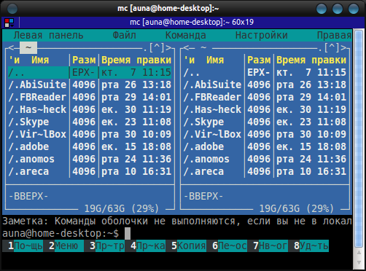Click left panel history forward arrow
Image resolution: width=366 pixels, height=271 pixels.
coord(168,47)
